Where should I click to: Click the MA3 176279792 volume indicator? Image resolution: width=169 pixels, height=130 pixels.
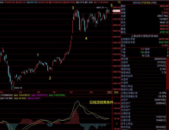[57, 95]
